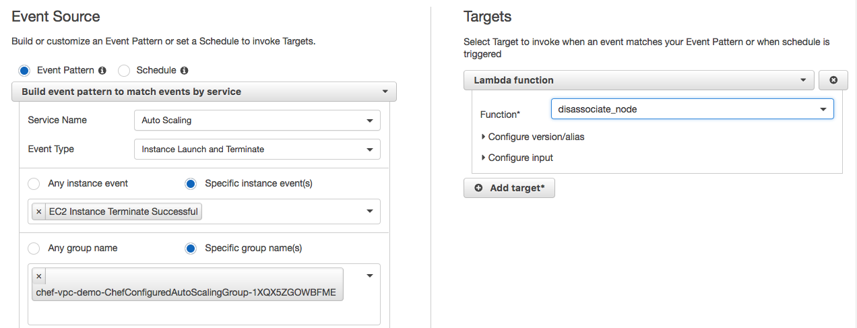Select Specific instance event(s) radio button
Screen dimensions: 857x328
coord(191,183)
